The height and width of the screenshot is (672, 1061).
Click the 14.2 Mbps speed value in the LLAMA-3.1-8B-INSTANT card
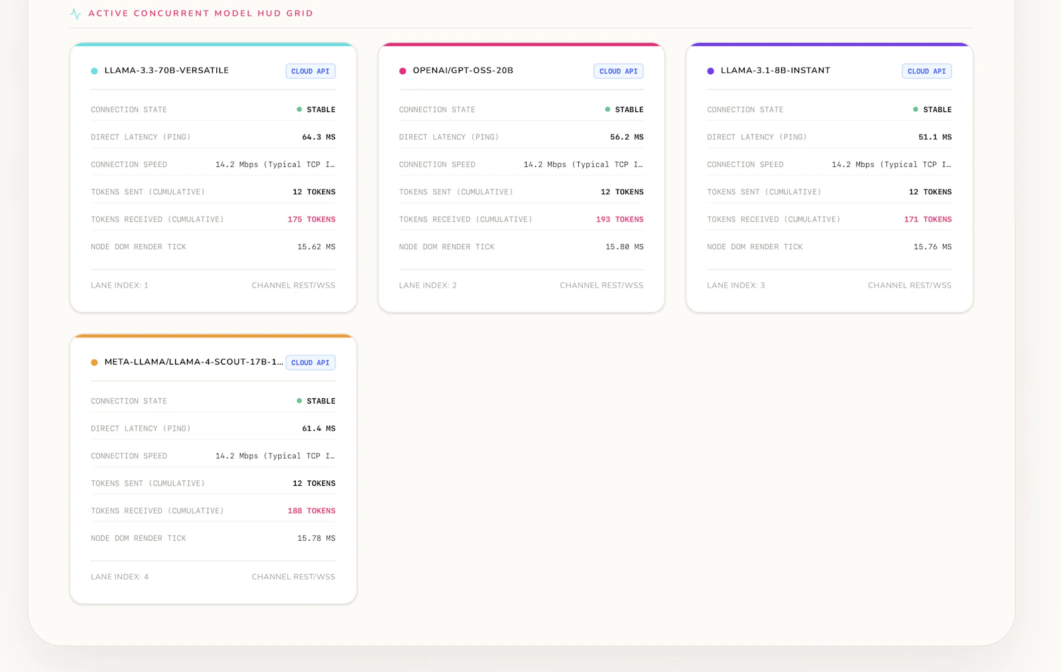[x=892, y=164]
